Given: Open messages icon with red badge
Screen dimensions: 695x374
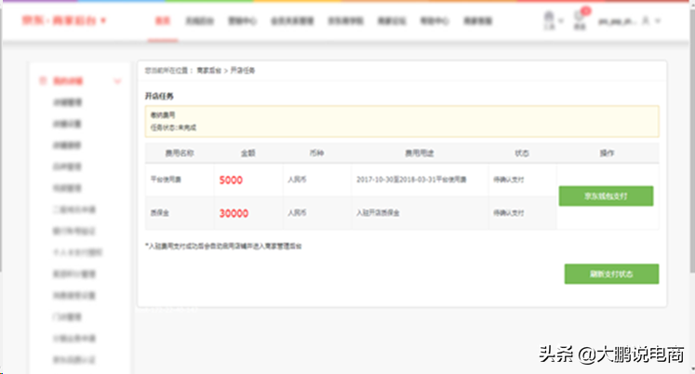Looking at the screenshot, I should (x=581, y=19).
